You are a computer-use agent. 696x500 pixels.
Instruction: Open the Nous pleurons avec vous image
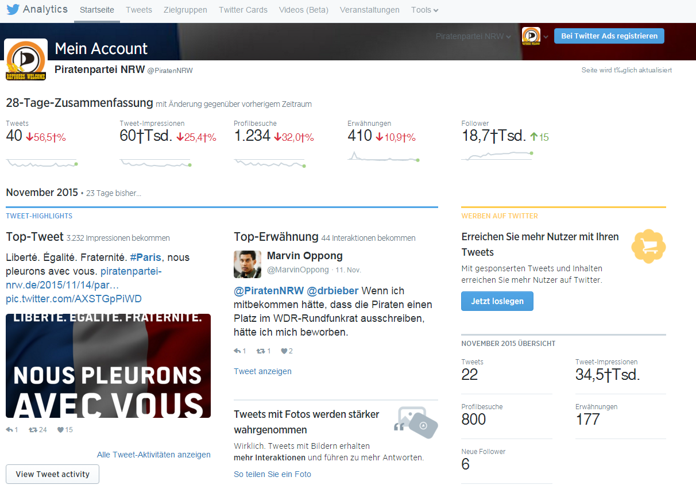108,366
